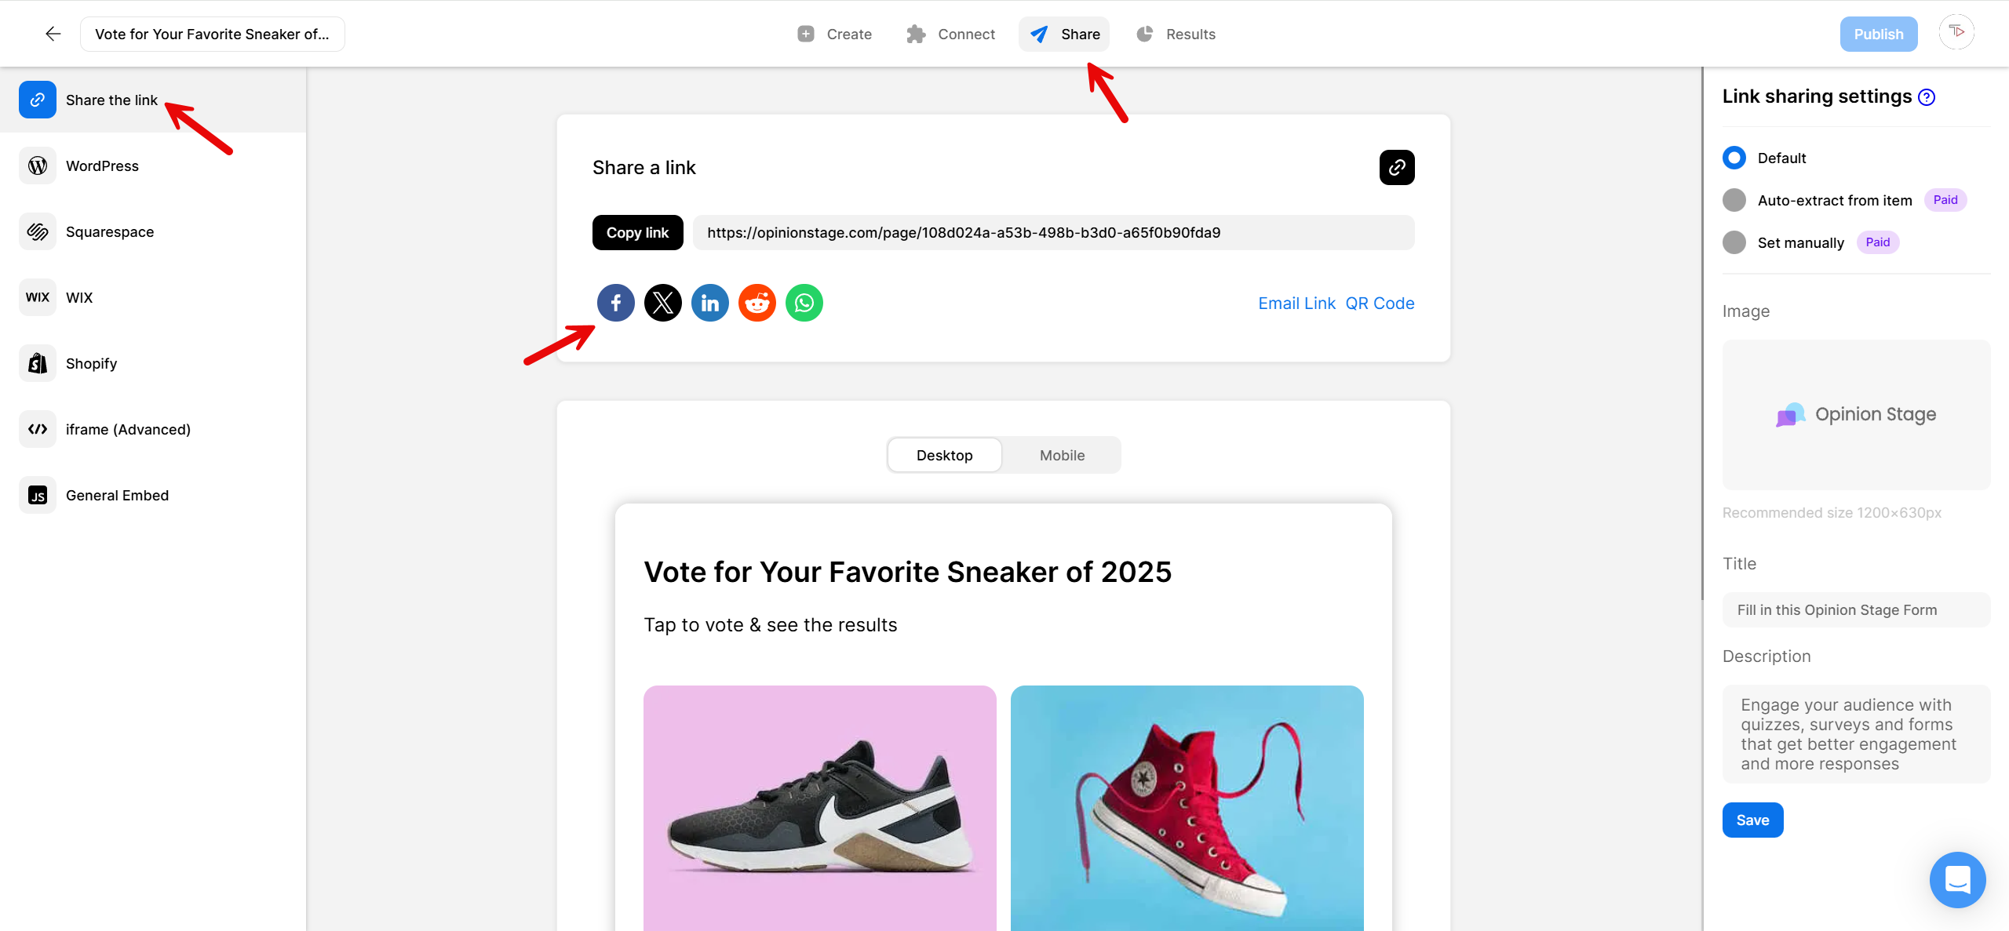Share via the WhatsApp icon
This screenshot has height=931, width=2009.
804,303
